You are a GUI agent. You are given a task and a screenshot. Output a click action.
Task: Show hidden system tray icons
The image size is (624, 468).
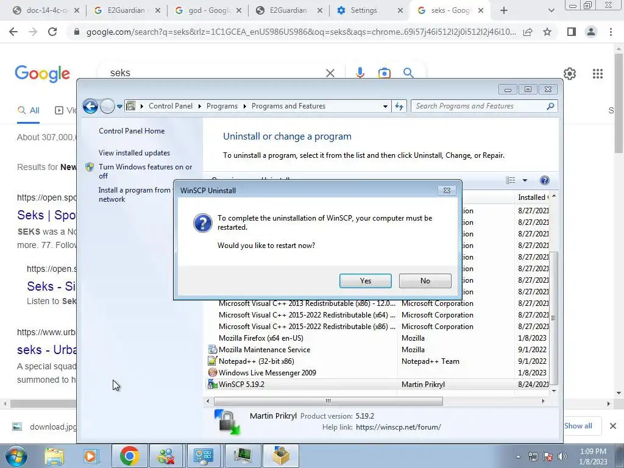tap(518, 456)
